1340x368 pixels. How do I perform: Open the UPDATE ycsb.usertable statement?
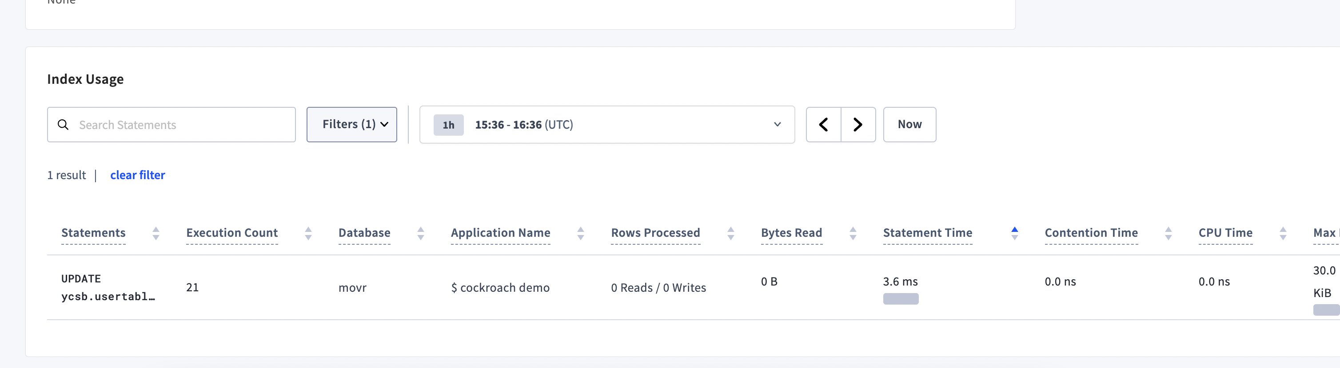(108, 288)
